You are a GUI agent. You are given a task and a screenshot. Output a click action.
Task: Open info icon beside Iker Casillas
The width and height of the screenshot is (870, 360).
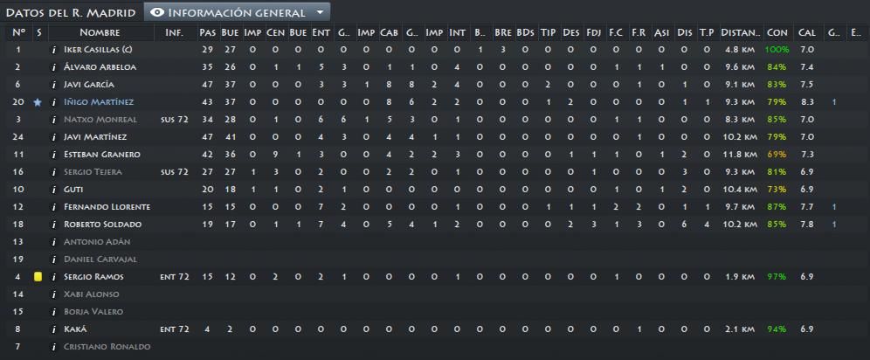(54, 49)
